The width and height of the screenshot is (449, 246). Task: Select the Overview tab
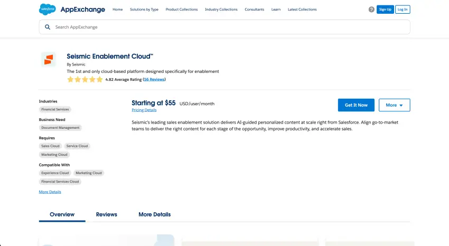coord(62,215)
